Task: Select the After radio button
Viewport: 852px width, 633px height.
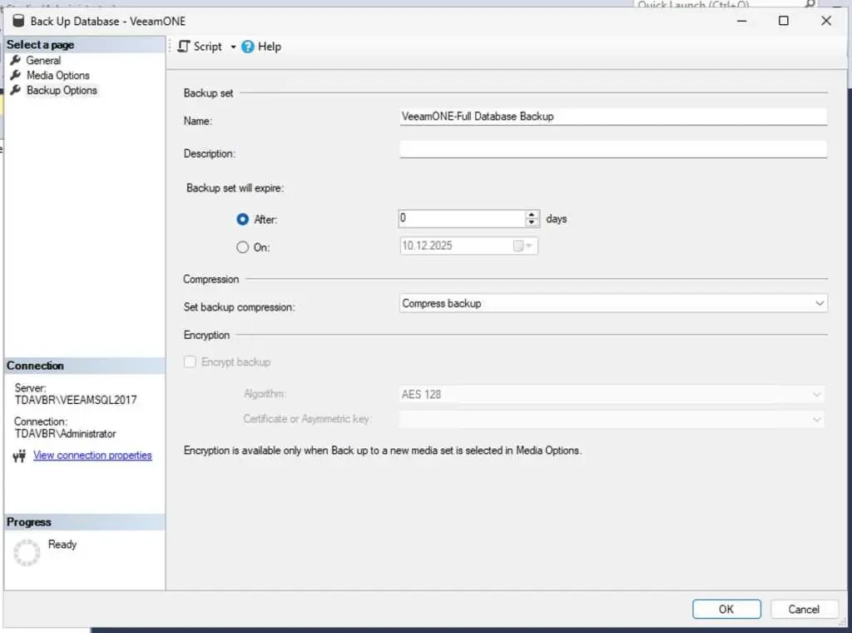Action: [242, 219]
